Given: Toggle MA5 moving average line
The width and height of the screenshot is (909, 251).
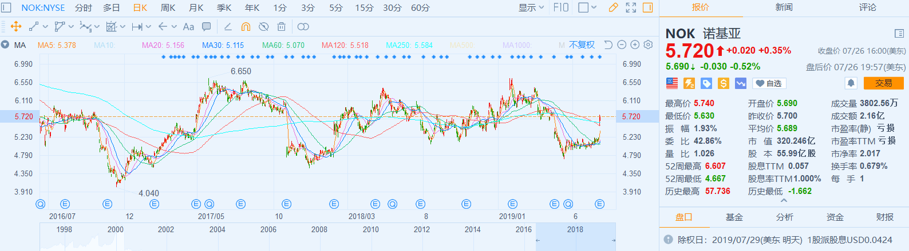Looking at the screenshot, I should (57, 45).
